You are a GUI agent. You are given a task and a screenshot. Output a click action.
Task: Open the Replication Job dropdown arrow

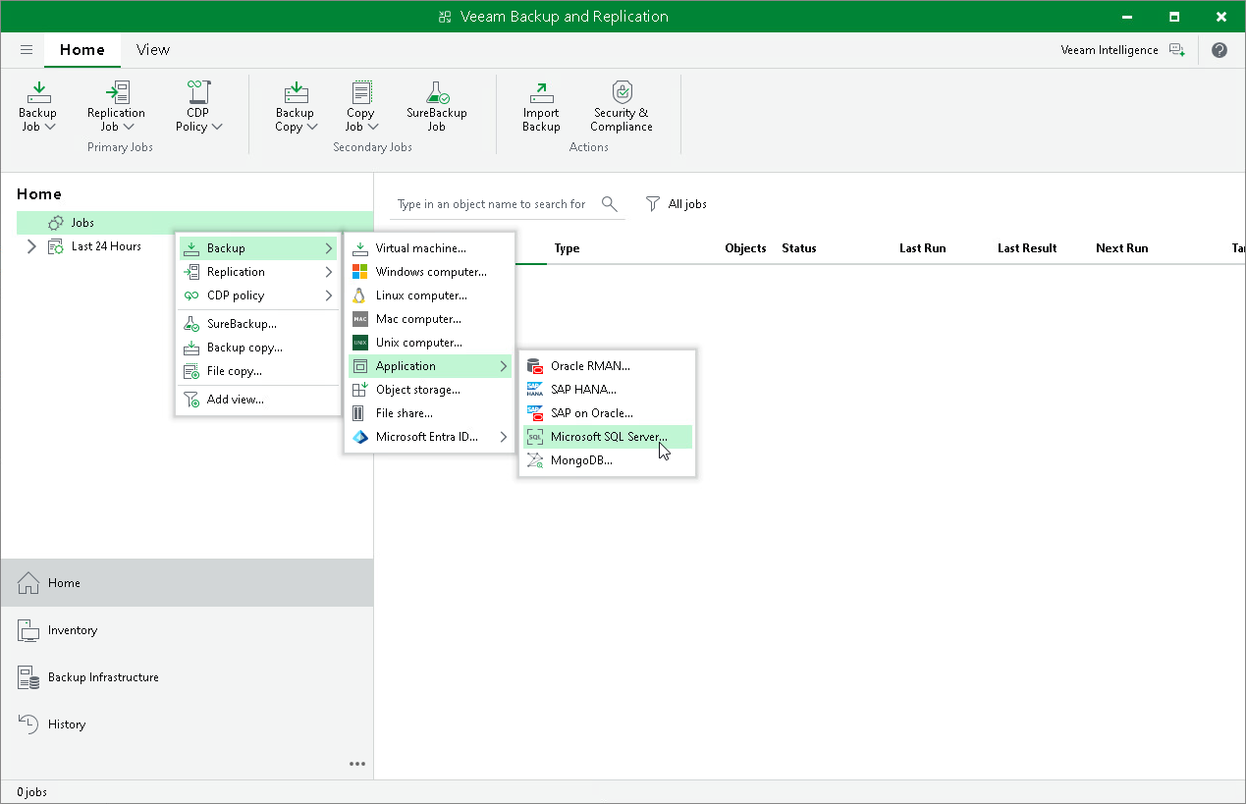pos(129,127)
